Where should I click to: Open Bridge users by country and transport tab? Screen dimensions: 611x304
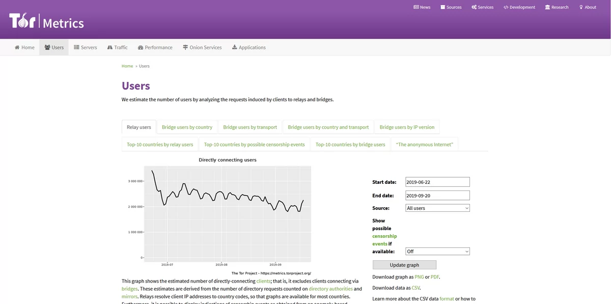328,127
